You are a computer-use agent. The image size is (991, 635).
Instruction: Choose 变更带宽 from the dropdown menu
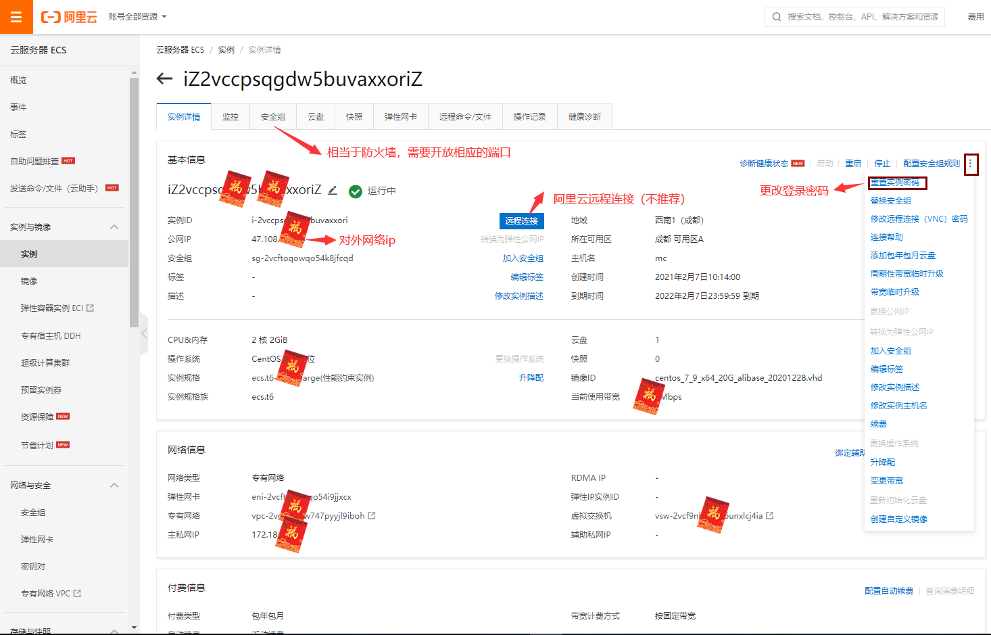887,481
